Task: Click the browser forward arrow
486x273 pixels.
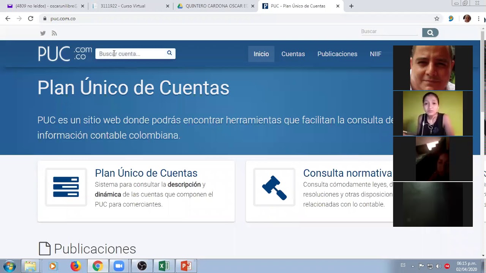Action: [19, 18]
